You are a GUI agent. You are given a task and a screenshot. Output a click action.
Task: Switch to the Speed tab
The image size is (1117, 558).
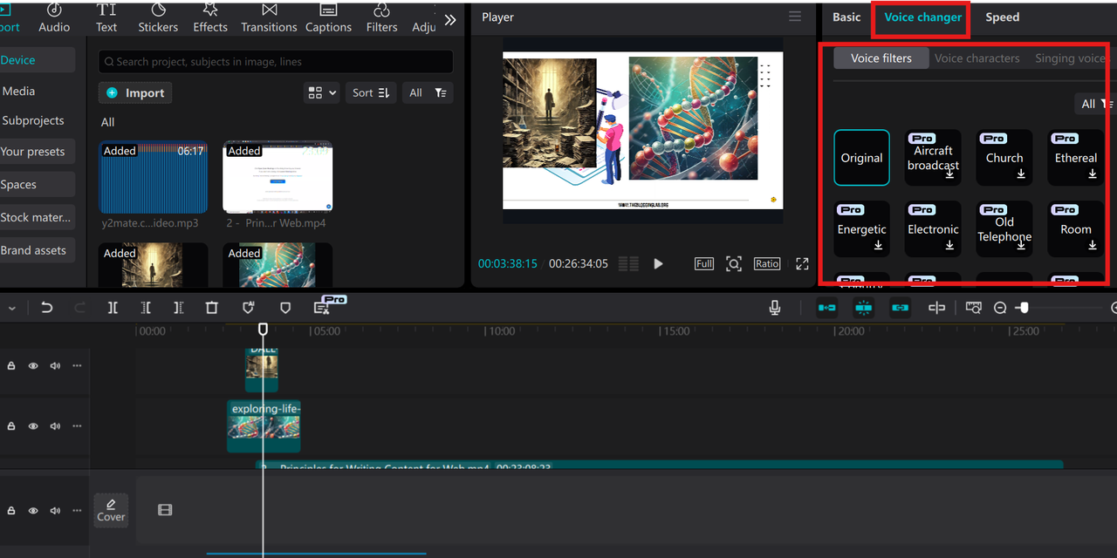(1002, 17)
